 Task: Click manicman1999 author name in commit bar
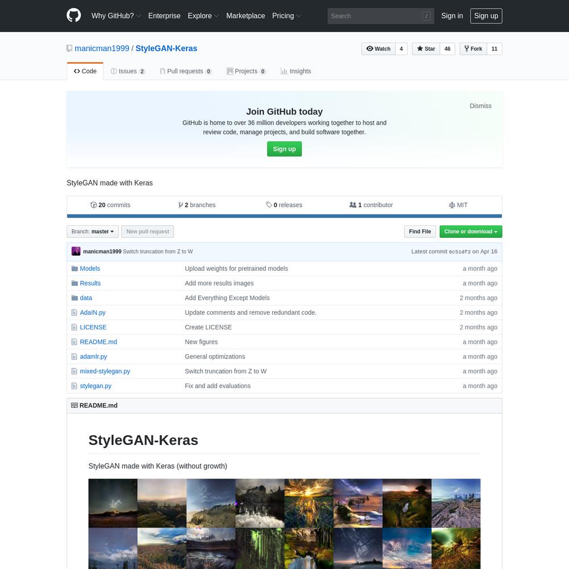point(102,251)
